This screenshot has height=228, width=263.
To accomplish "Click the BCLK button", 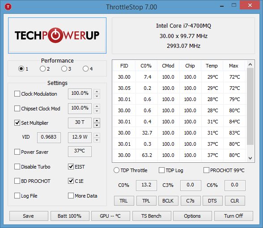I will (x=168, y=201).
